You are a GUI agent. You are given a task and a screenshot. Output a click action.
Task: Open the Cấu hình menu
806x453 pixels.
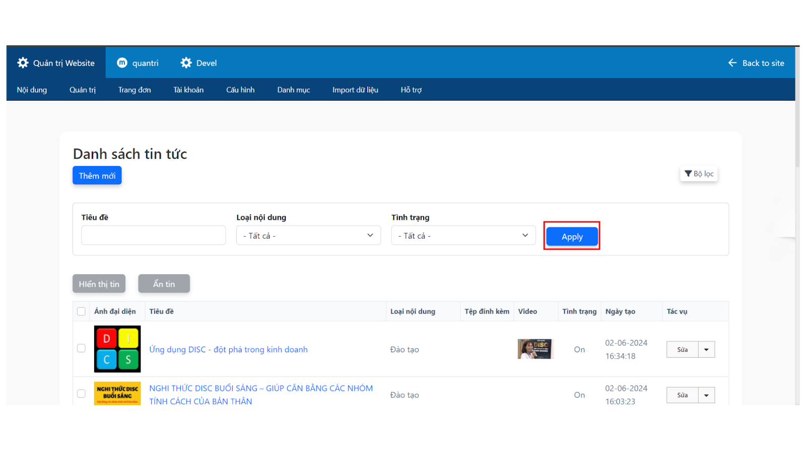click(x=240, y=90)
